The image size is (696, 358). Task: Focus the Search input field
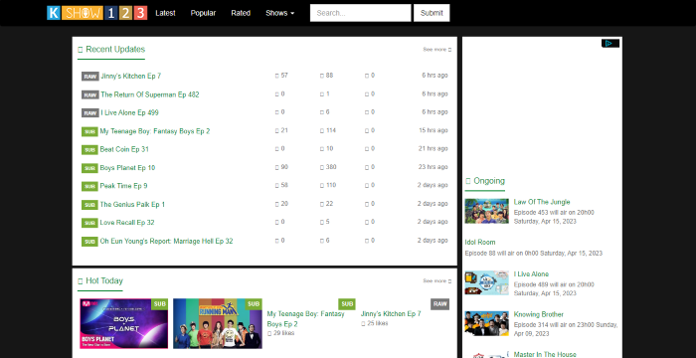(x=360, y=13)
